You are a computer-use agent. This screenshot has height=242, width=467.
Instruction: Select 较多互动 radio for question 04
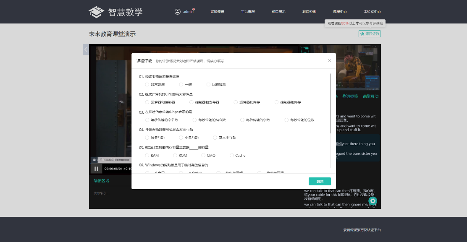147,138
